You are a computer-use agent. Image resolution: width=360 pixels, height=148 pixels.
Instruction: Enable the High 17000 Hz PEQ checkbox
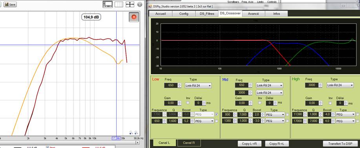coord(358,121)
